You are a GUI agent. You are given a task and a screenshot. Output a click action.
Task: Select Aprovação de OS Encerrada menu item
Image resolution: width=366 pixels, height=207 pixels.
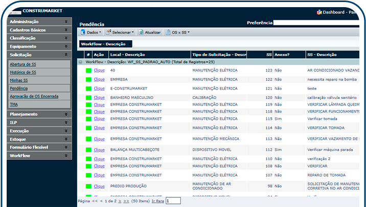pyautogui.click(x=34, y=96)
